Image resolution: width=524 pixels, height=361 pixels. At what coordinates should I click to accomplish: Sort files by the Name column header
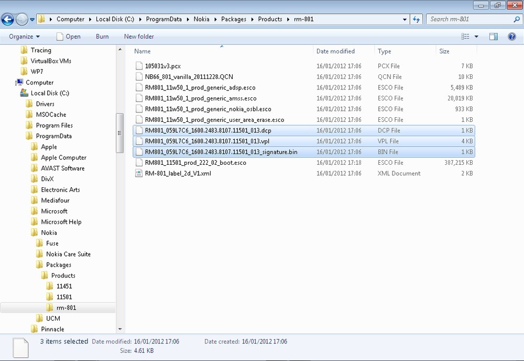[143, 51]
